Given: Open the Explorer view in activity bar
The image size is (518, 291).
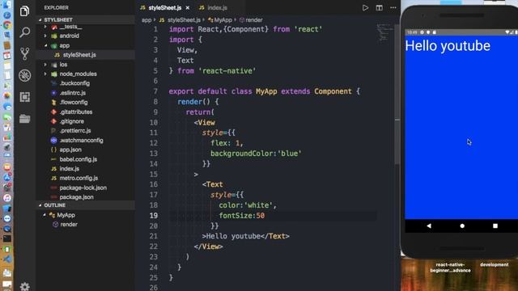Looking at the screenshot, I should pyautogui.click(x=24, y=11).
